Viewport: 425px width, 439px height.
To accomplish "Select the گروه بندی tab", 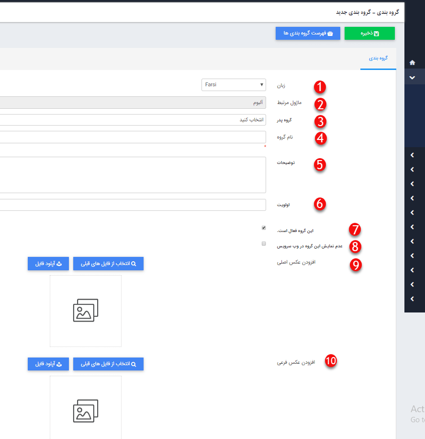I will click(x=379, y=58).
